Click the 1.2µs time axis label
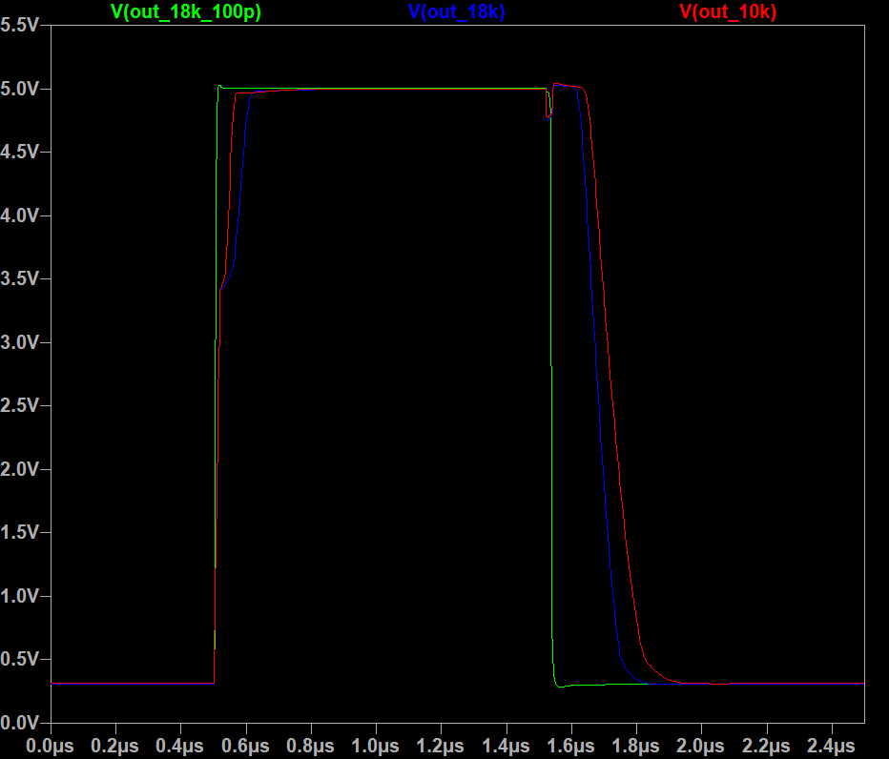This screenshot has width=889, height=759. pos(441,746)
